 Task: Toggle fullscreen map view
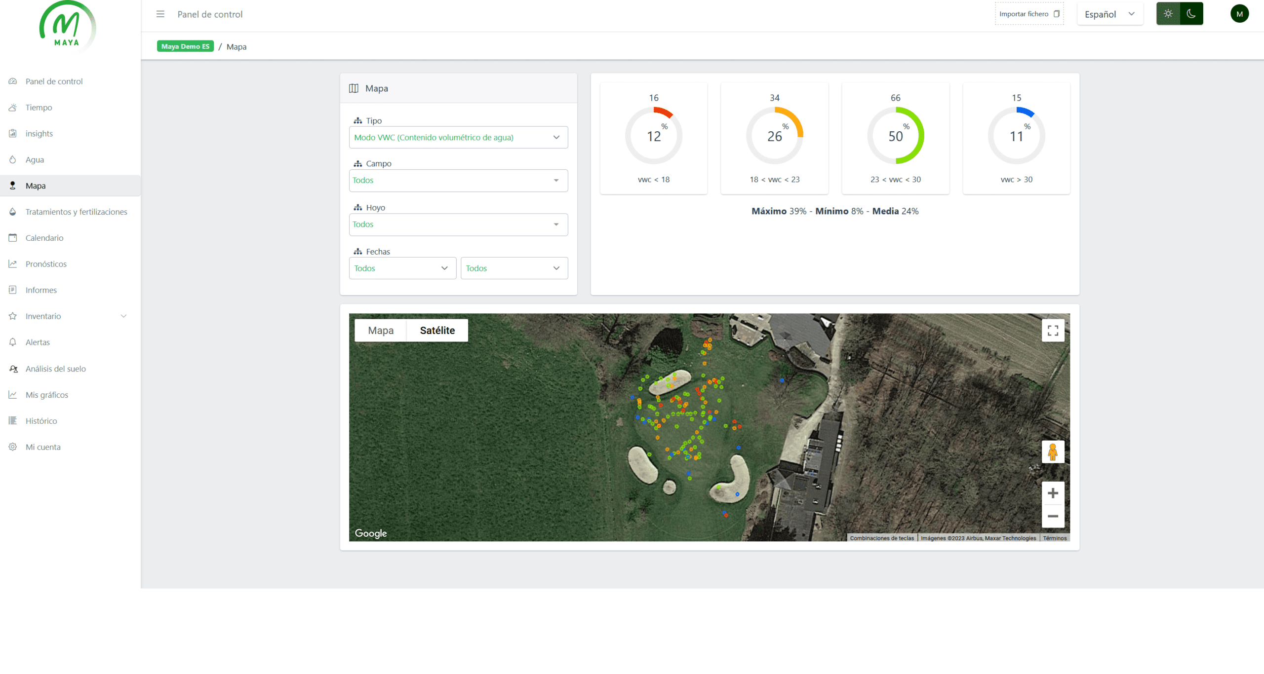coord(1053,331)
